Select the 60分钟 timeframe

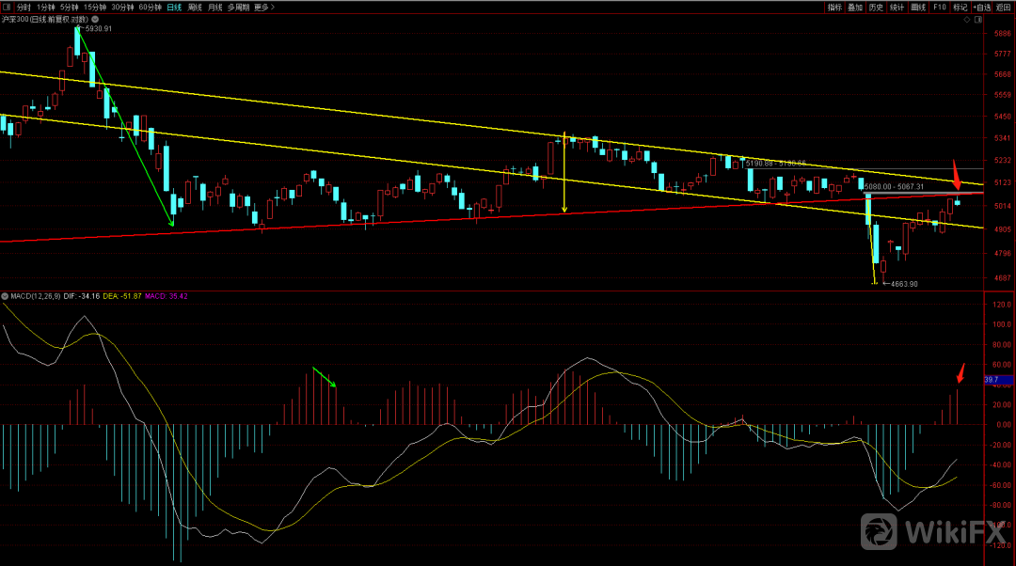tap(150, 7)
